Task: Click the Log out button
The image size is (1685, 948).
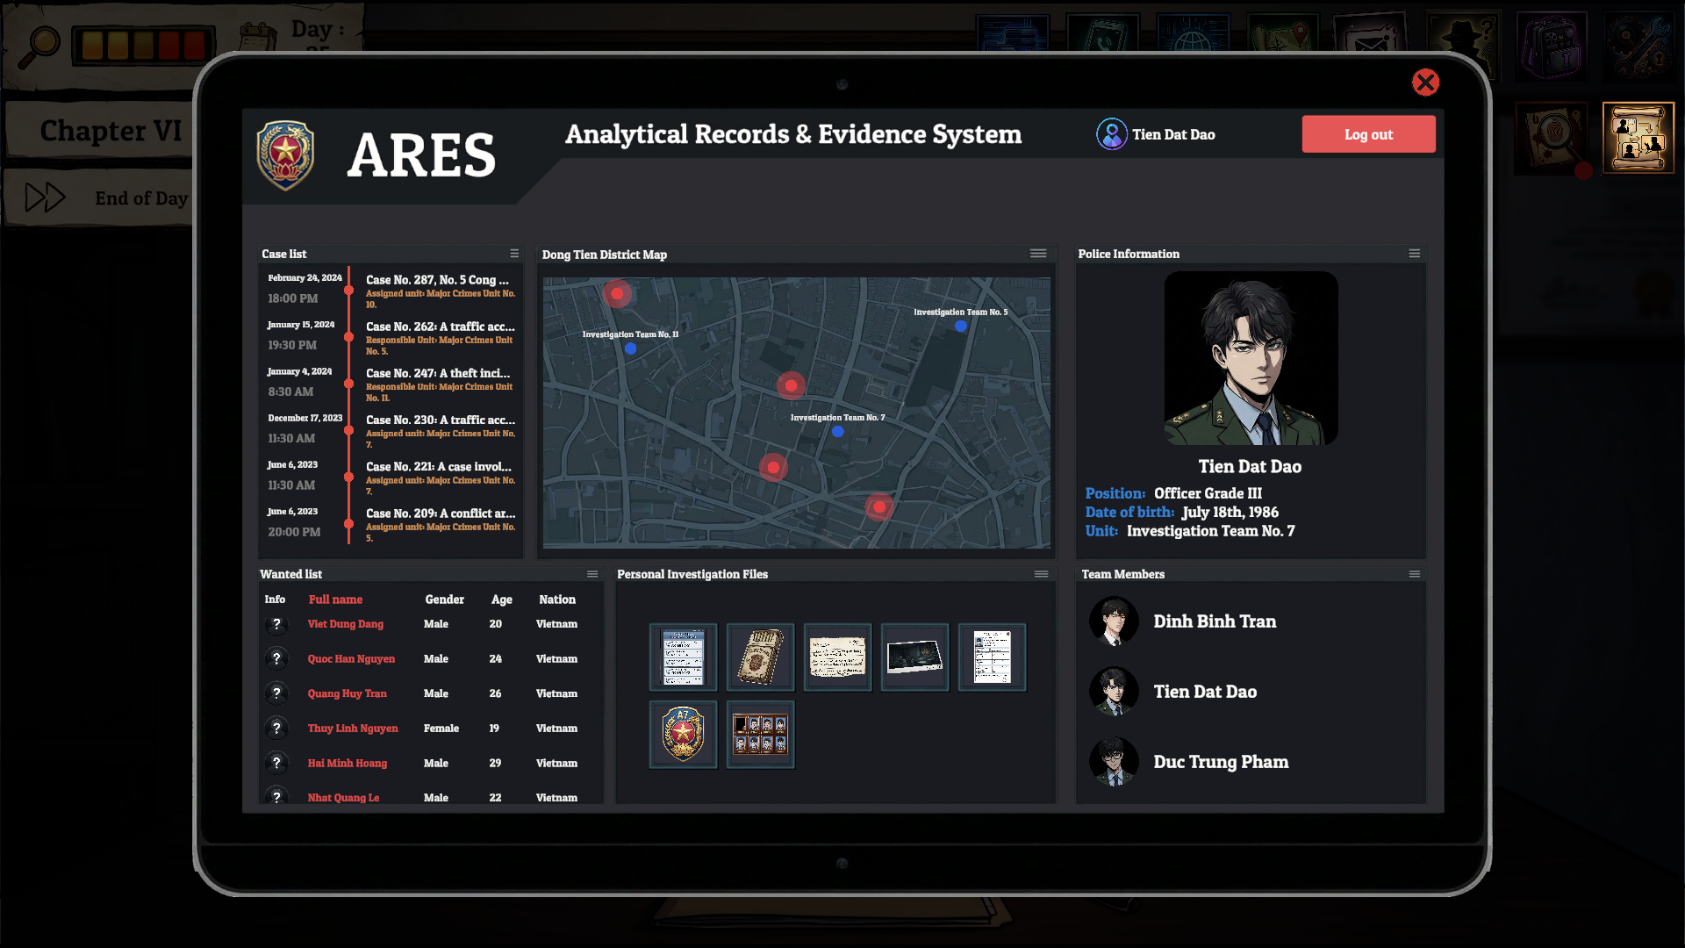Action: pos(1368,134)
